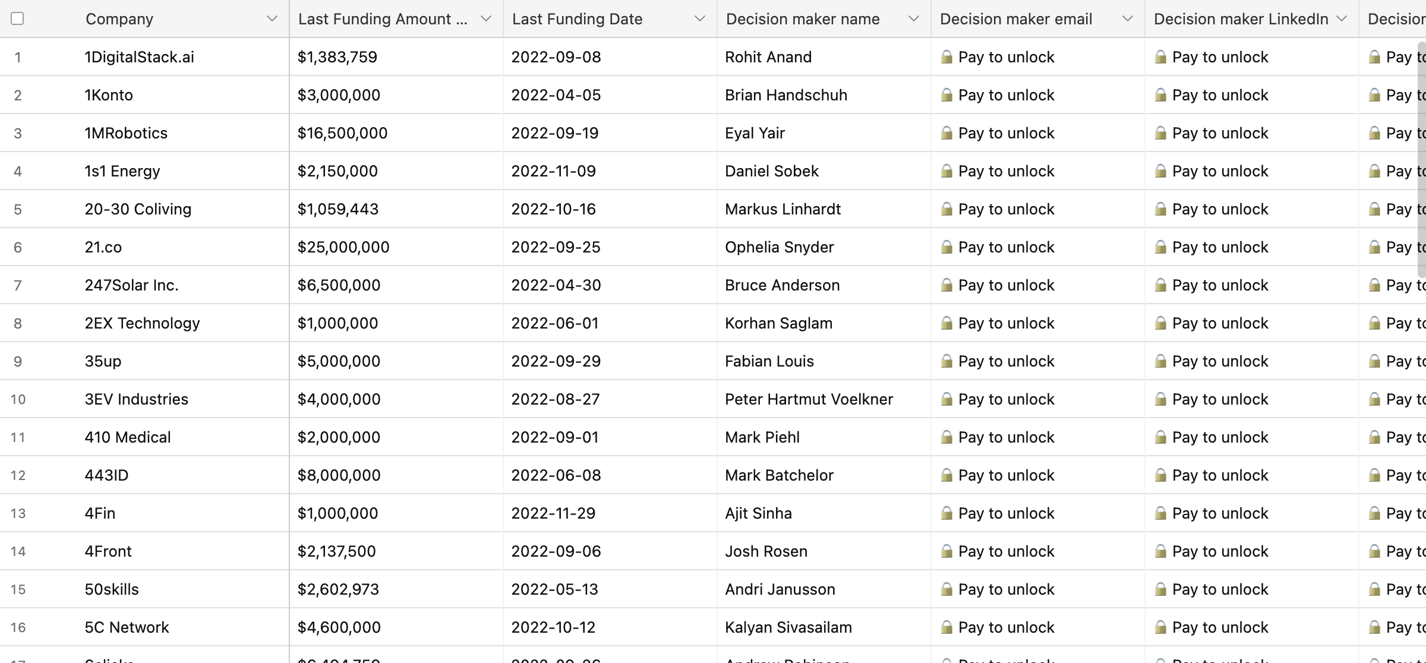Click the lock icon in 247Solar Inc. LinkedIn cell
The width and height of the screenshot is (1426, 663).
(x=1160, y=285)
